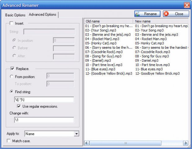Image resolution: width=192 pixels, height=149 pixels.
Task: Click new name 04 - Rocket Man.mp3
Action: [151, 39]
